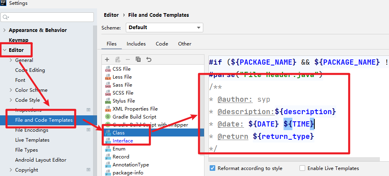This screenshot has width=389, height=176.
Task: Select Keymap in the settings tree
Action: point(19,40)
